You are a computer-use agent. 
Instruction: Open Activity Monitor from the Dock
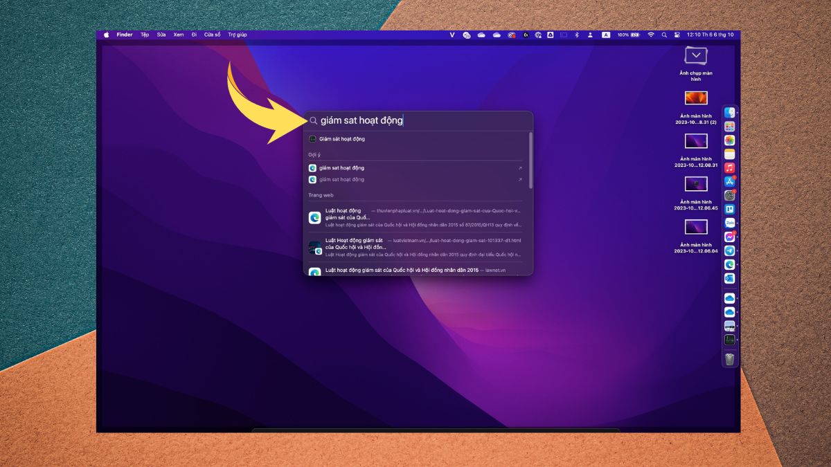[x=729, y=340]
